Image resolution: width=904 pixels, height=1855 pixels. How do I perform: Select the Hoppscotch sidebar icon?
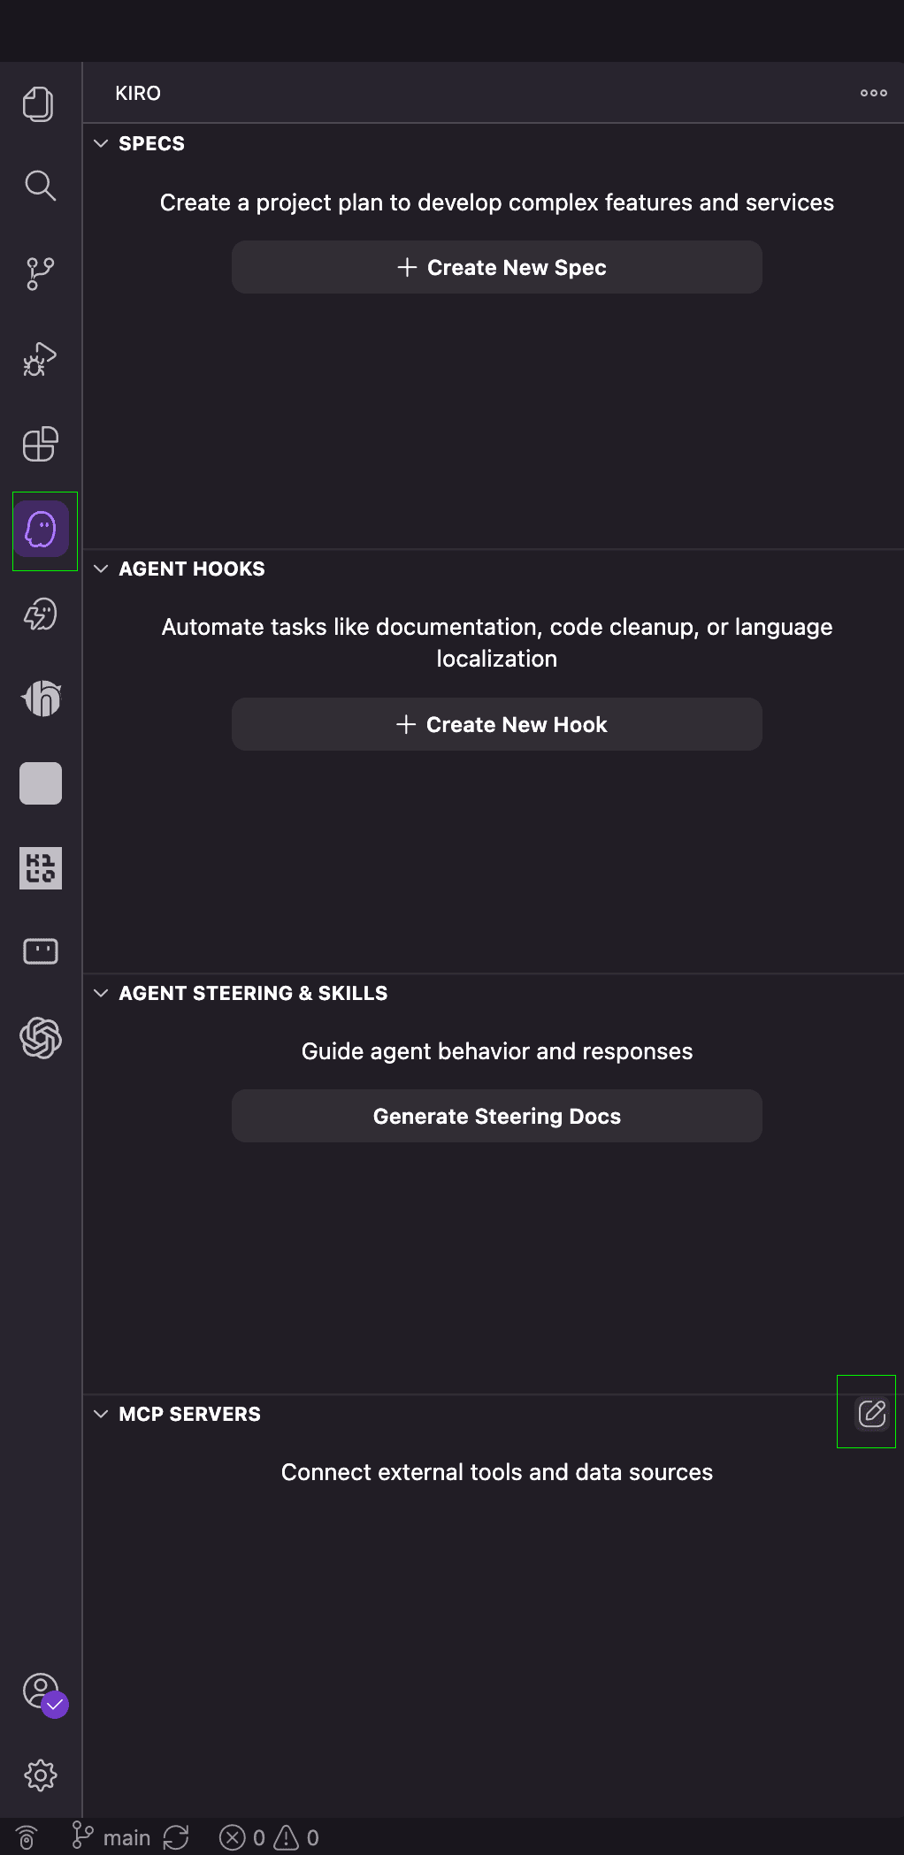pos(39,698)
